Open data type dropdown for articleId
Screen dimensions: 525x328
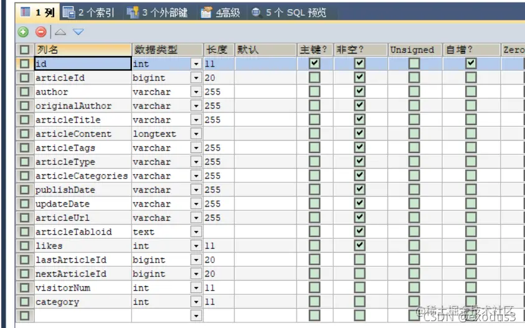[196, 78]
